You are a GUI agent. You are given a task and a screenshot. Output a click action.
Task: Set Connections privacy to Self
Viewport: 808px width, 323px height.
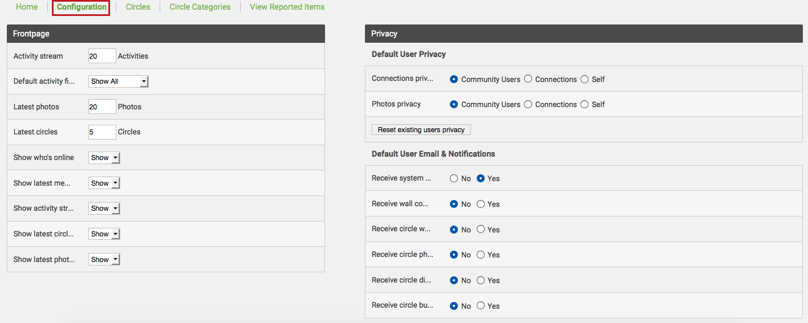(584, 79)
